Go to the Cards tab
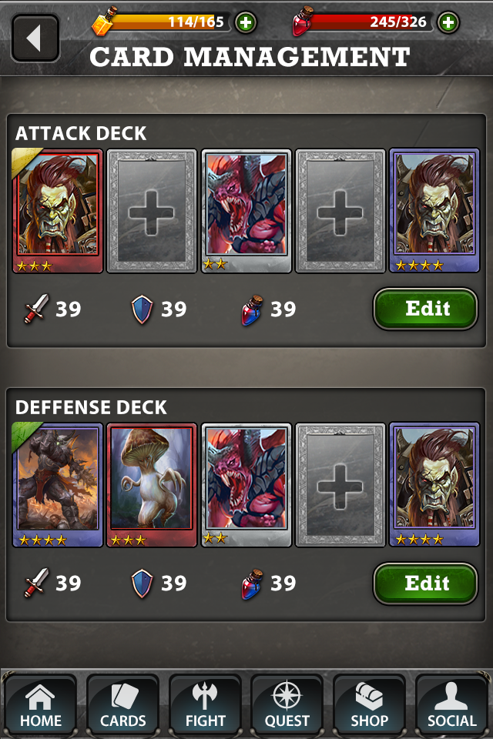Viewport: 493px width, 739px height. (x=122, y=706)
